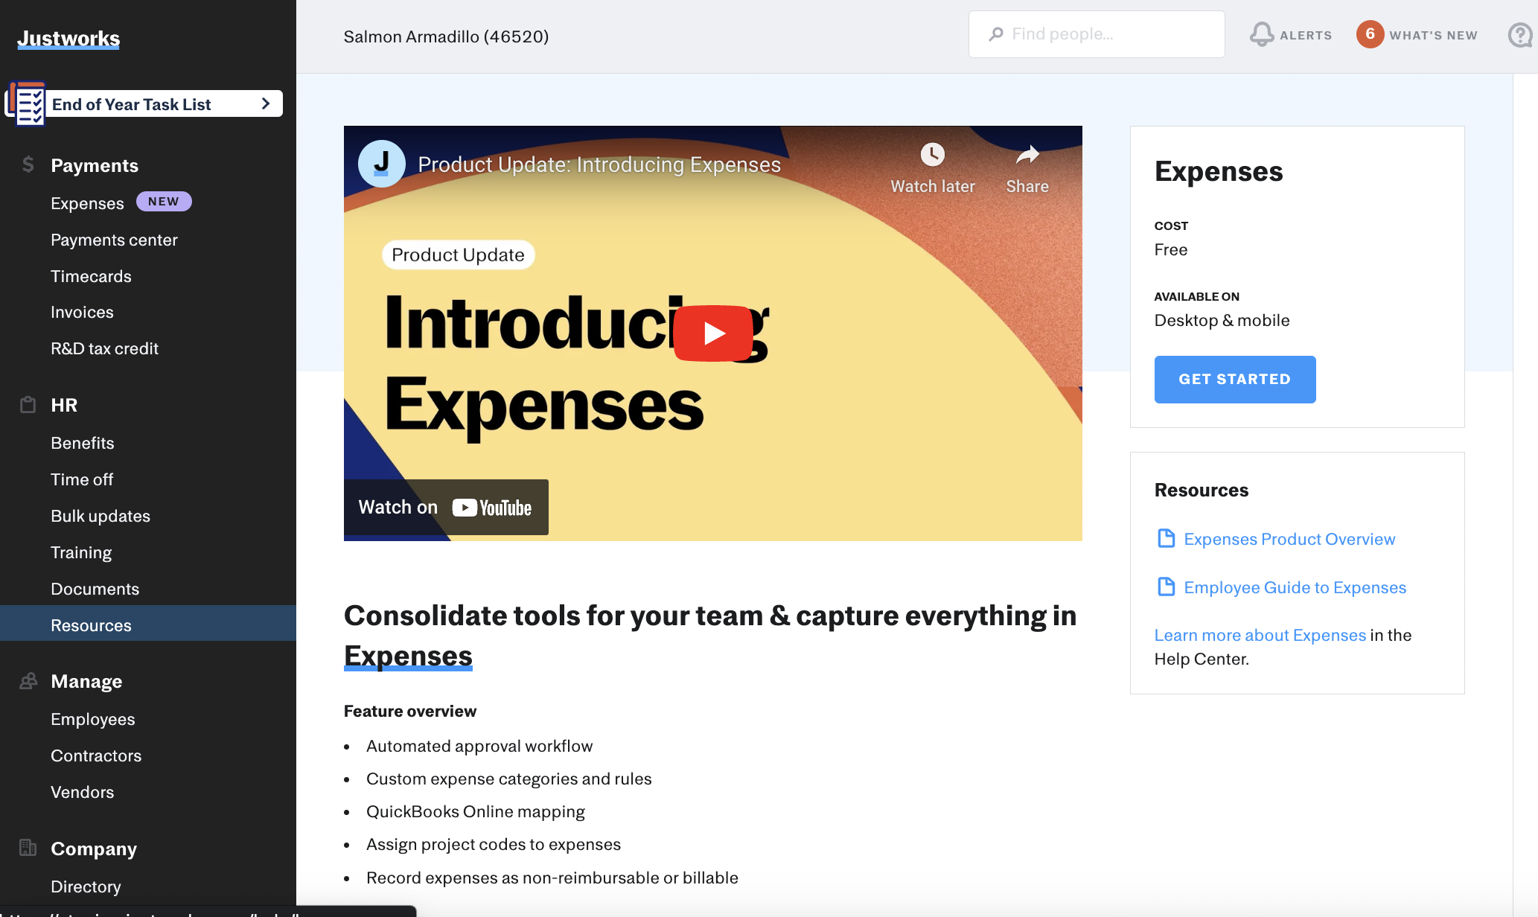Image resolution: width=1538 pixels, height=917 pixels.
Task: Go to Payments center
Action: (114, 240)
